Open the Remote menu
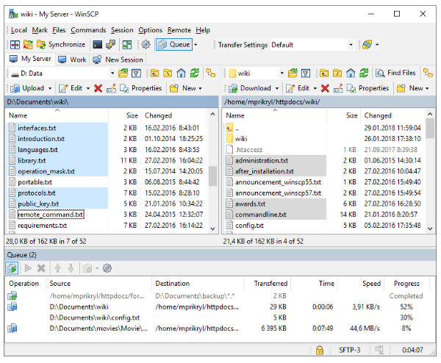The width and height of the screenshot is (441, 363). [x=179, y=30]
